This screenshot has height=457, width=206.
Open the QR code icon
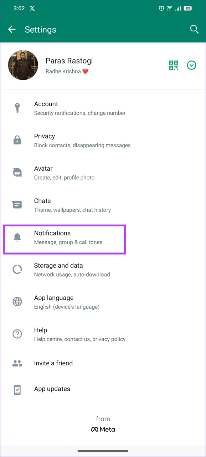174,65
